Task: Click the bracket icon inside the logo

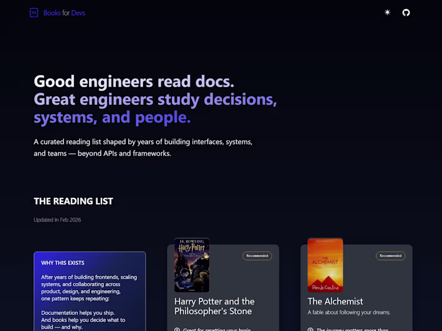Action: tap(34, 12)
